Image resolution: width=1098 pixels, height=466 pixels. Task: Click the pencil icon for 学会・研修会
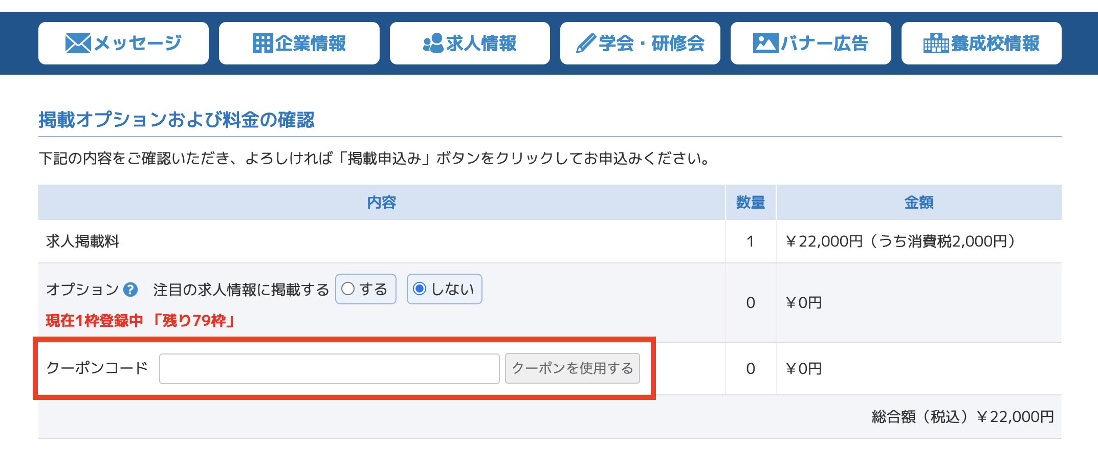pyautogui.click(x=585, y=43)
